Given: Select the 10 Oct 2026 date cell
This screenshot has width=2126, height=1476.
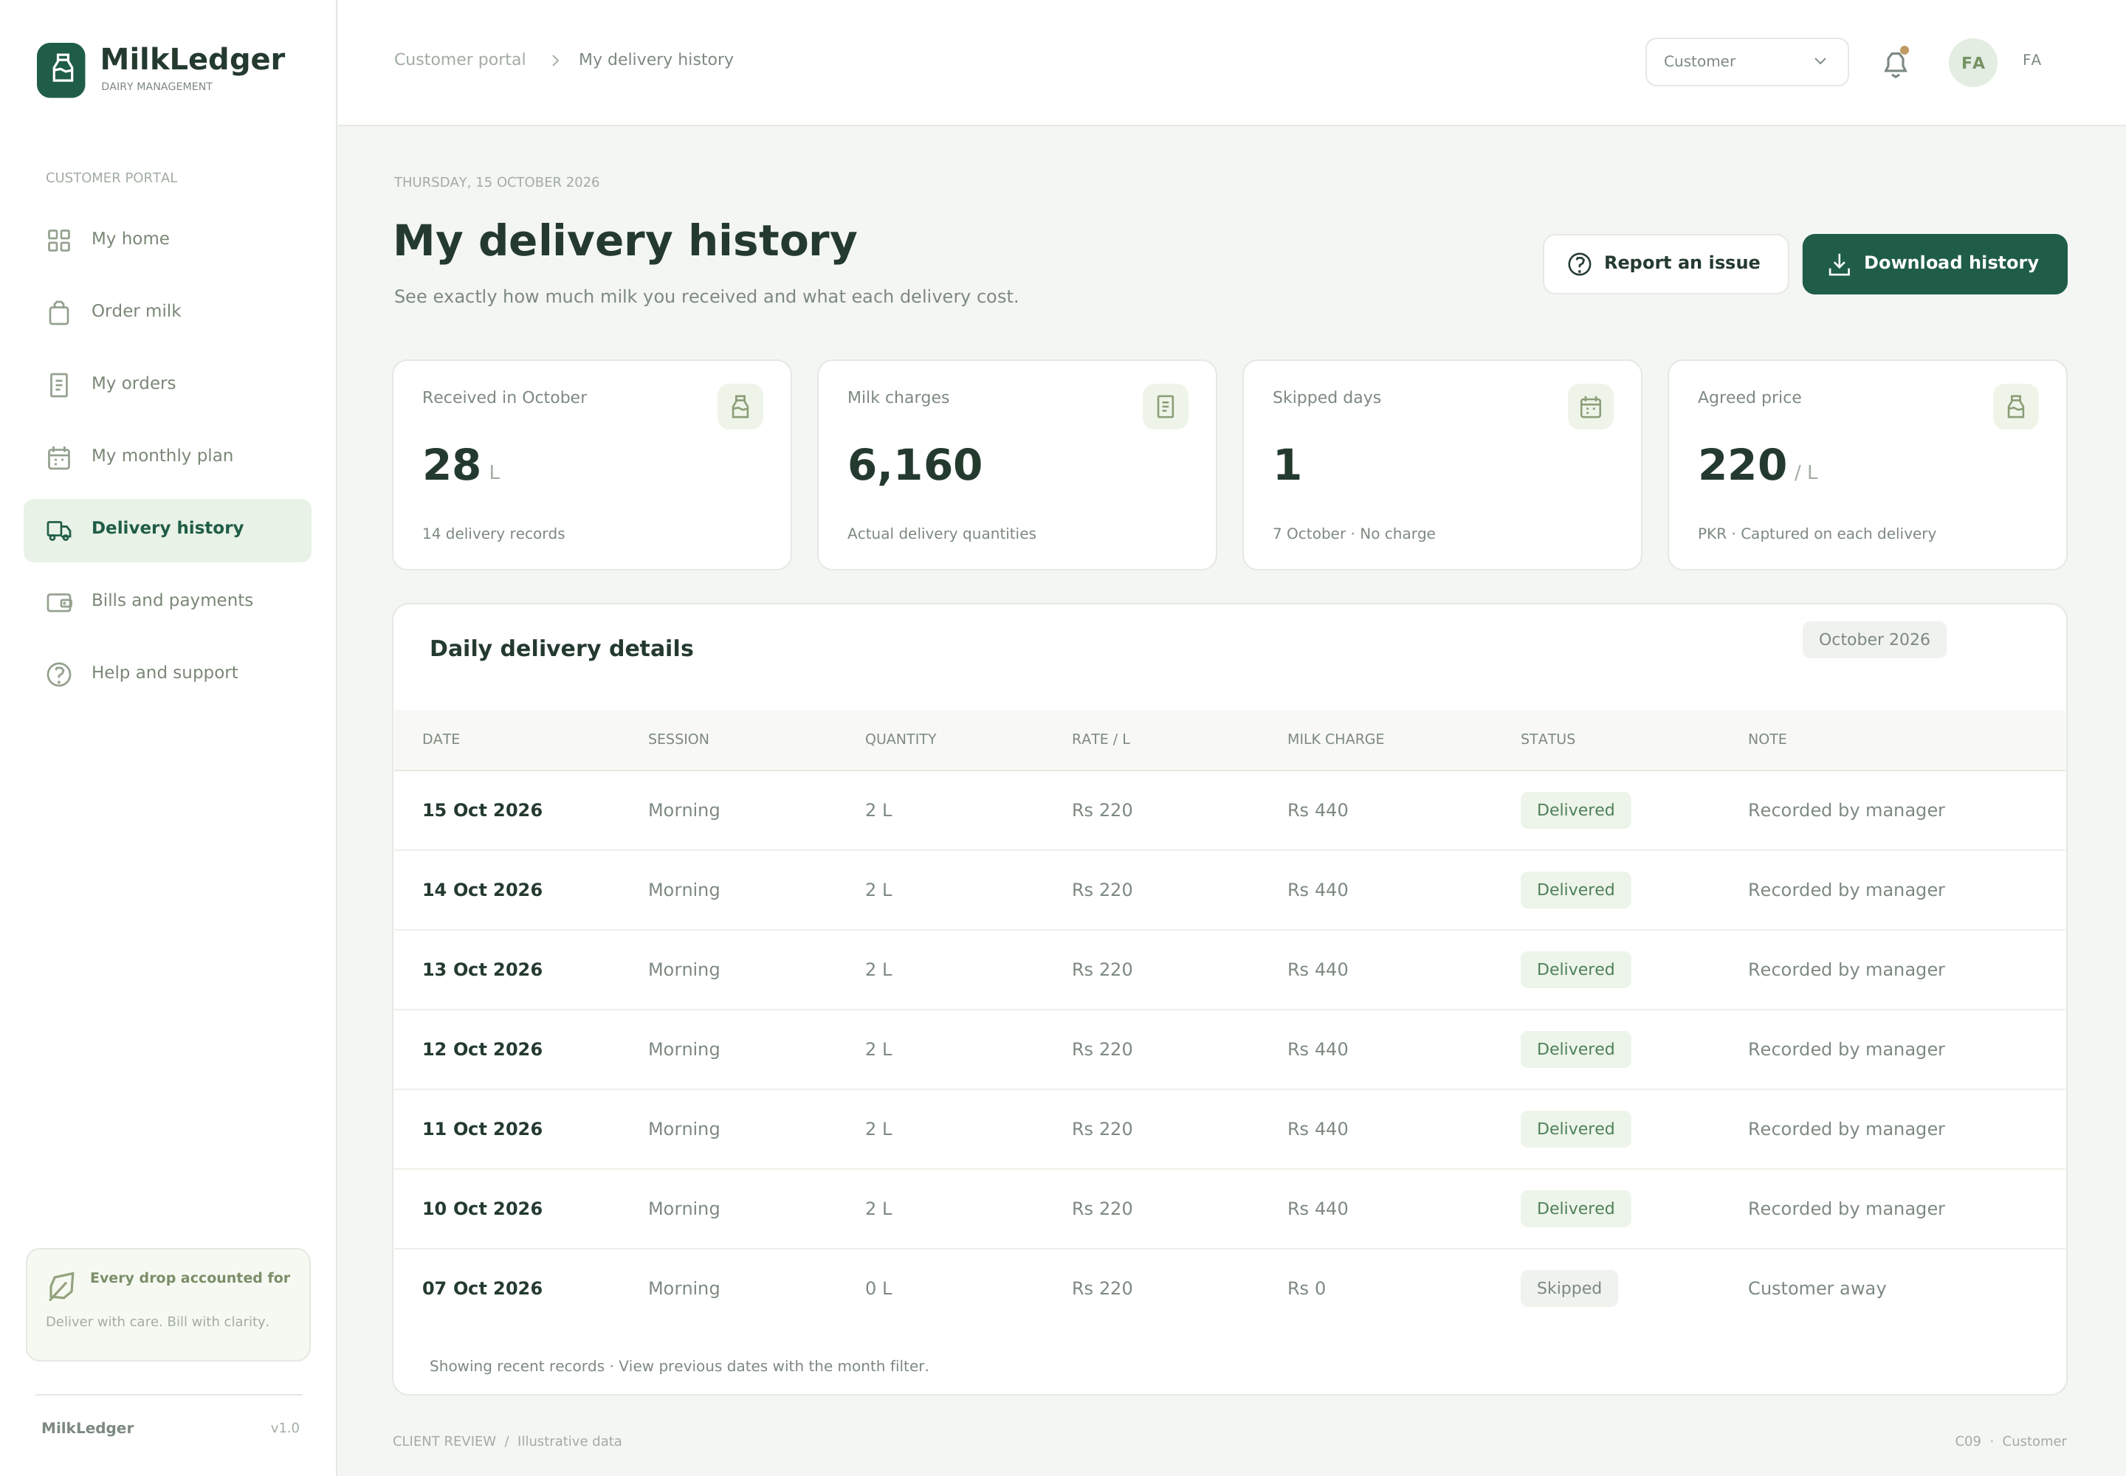Looking at the screenshot, I should (x=482, y=1209).
